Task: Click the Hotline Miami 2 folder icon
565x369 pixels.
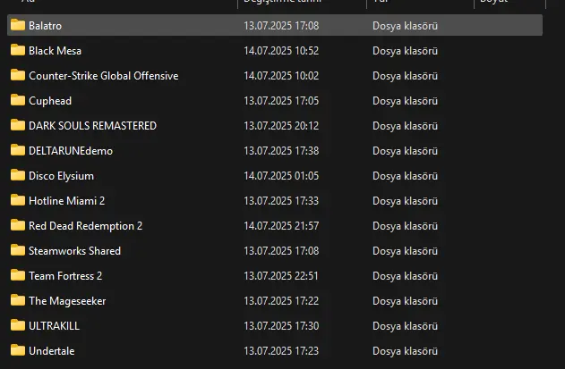Action: tap(18, 200)
